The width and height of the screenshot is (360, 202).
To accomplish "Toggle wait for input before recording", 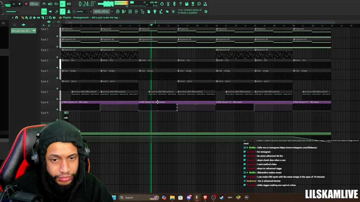I will pos(50,4).
